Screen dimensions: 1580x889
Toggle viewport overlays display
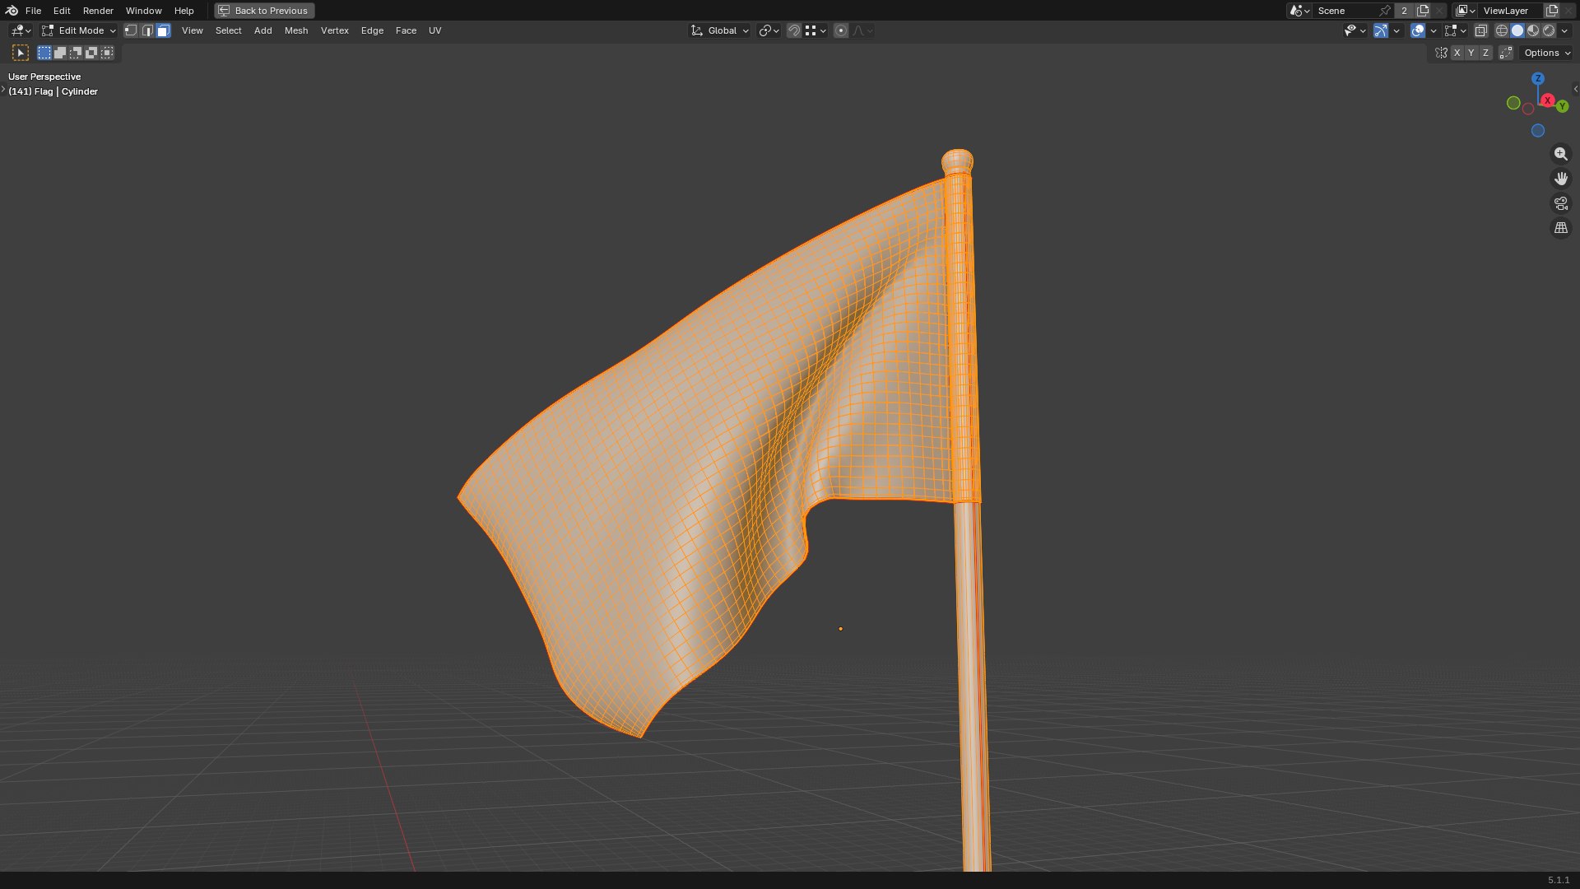point(1418,30)
